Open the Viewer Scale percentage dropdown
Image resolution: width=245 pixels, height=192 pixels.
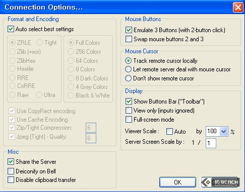(x=223, y=131)
